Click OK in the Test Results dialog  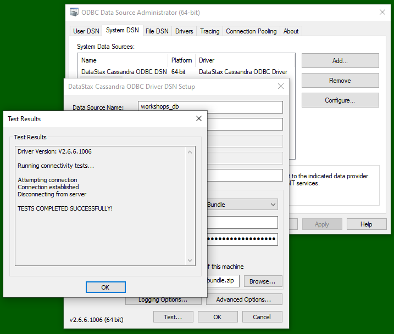click(106, 287)
